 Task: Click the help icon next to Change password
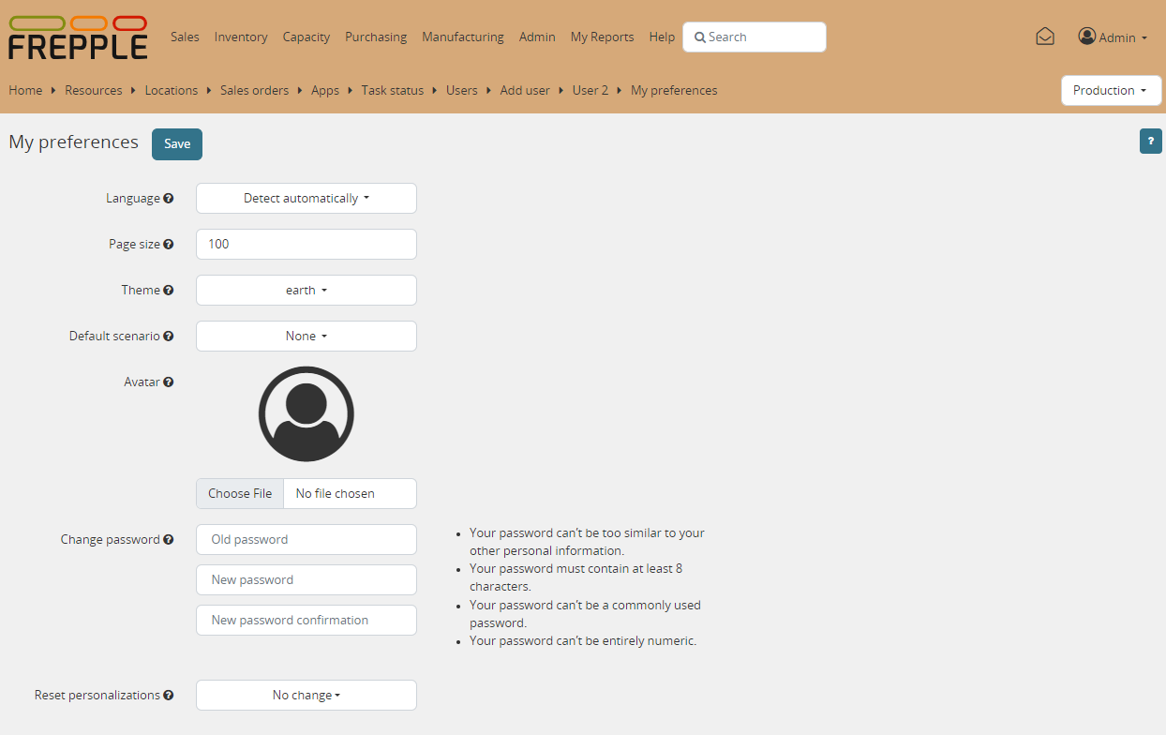pos(170,539)
